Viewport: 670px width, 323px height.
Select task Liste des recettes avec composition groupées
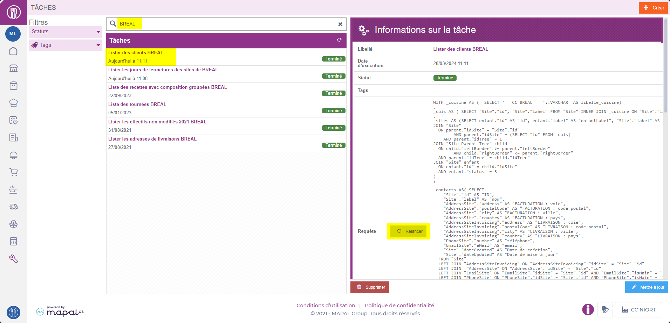tap(226, 91)
